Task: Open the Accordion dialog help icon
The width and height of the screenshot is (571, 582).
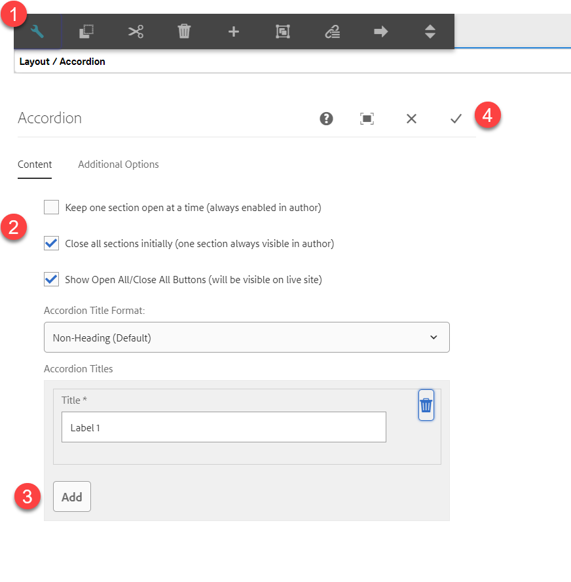Action: coord(326,119)
